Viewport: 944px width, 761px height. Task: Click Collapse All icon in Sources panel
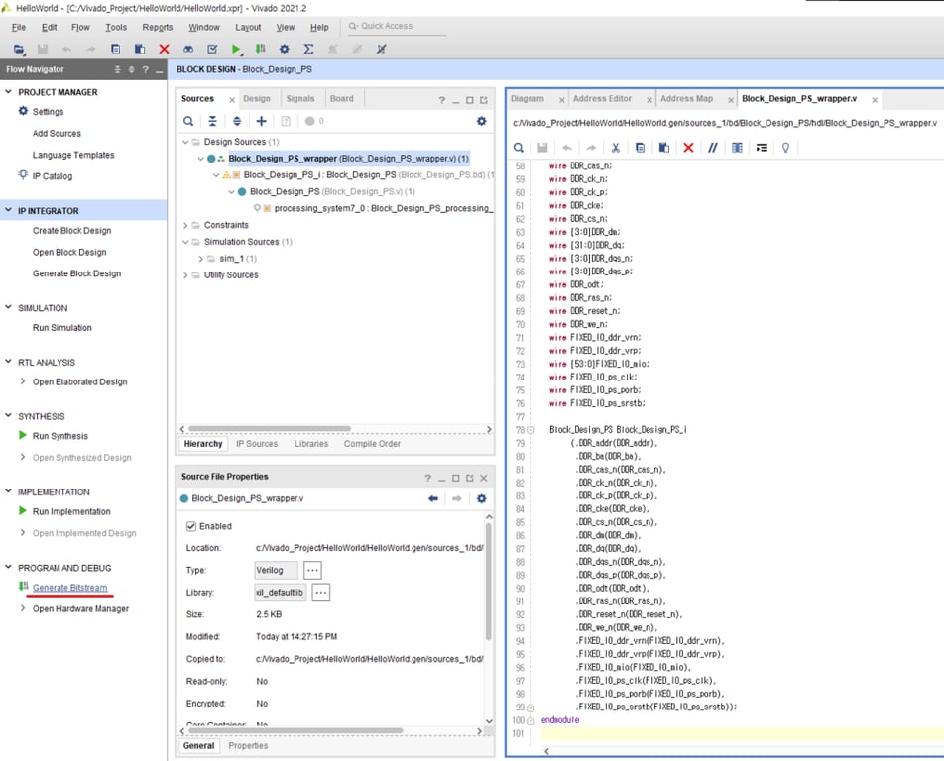(x=212, y=121)
